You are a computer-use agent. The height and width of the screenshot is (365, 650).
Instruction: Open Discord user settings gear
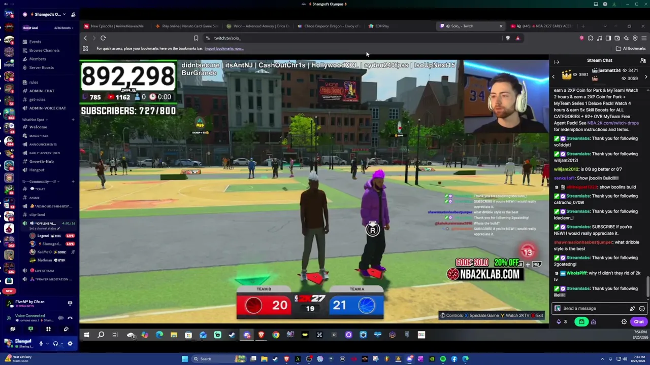(x=70, y=343)
